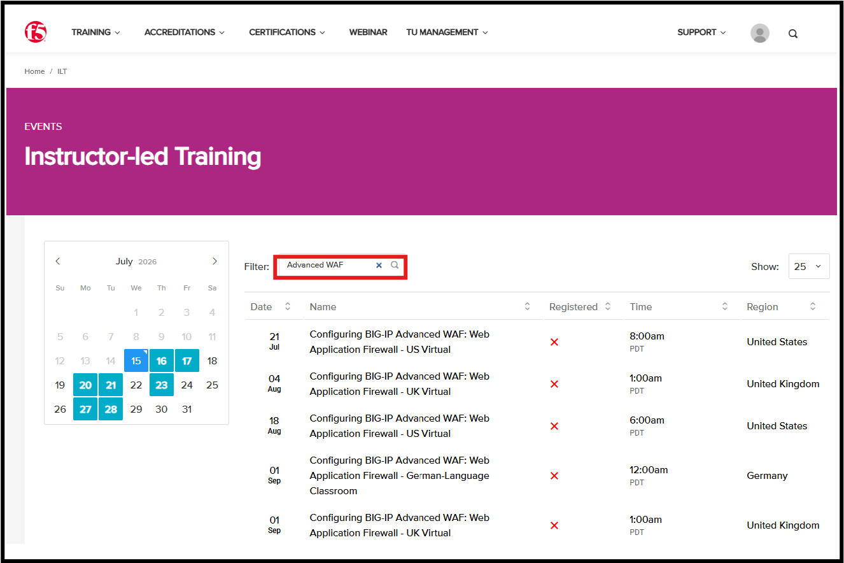This screenshot has width=844, height=563.
Task: Click the 18 Aug date cell
Action: tap(274, 425)
